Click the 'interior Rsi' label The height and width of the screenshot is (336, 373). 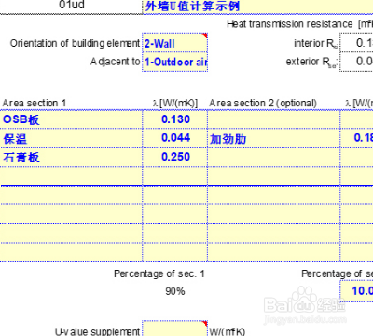point(316,44)
